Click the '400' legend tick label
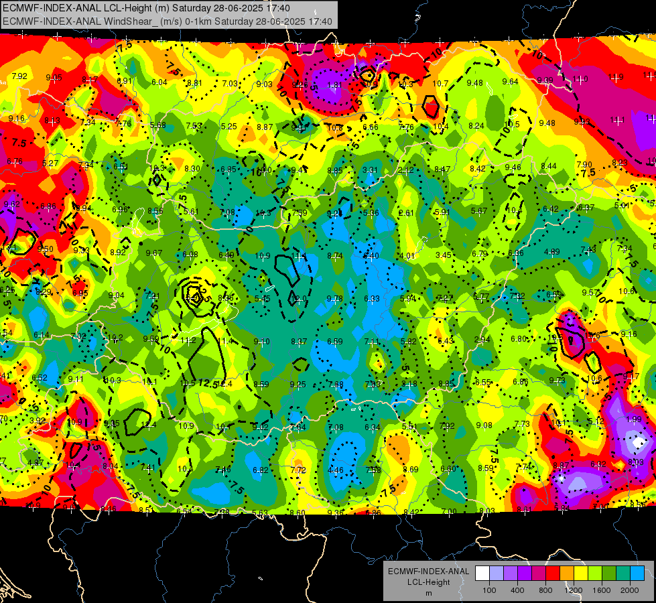Image resolution: width=656 pixels, height=603 pixels. [517, 590]
